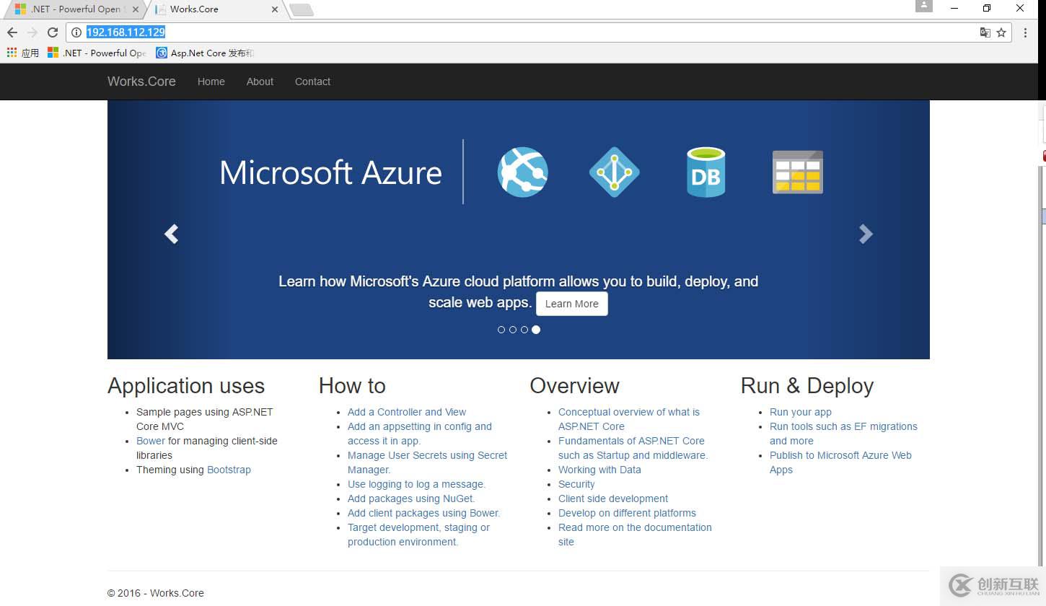Open Add a Controller and View link
The height and width of the screenshot is (606, 1046).
pyautogui.click(x=407, y=412)
